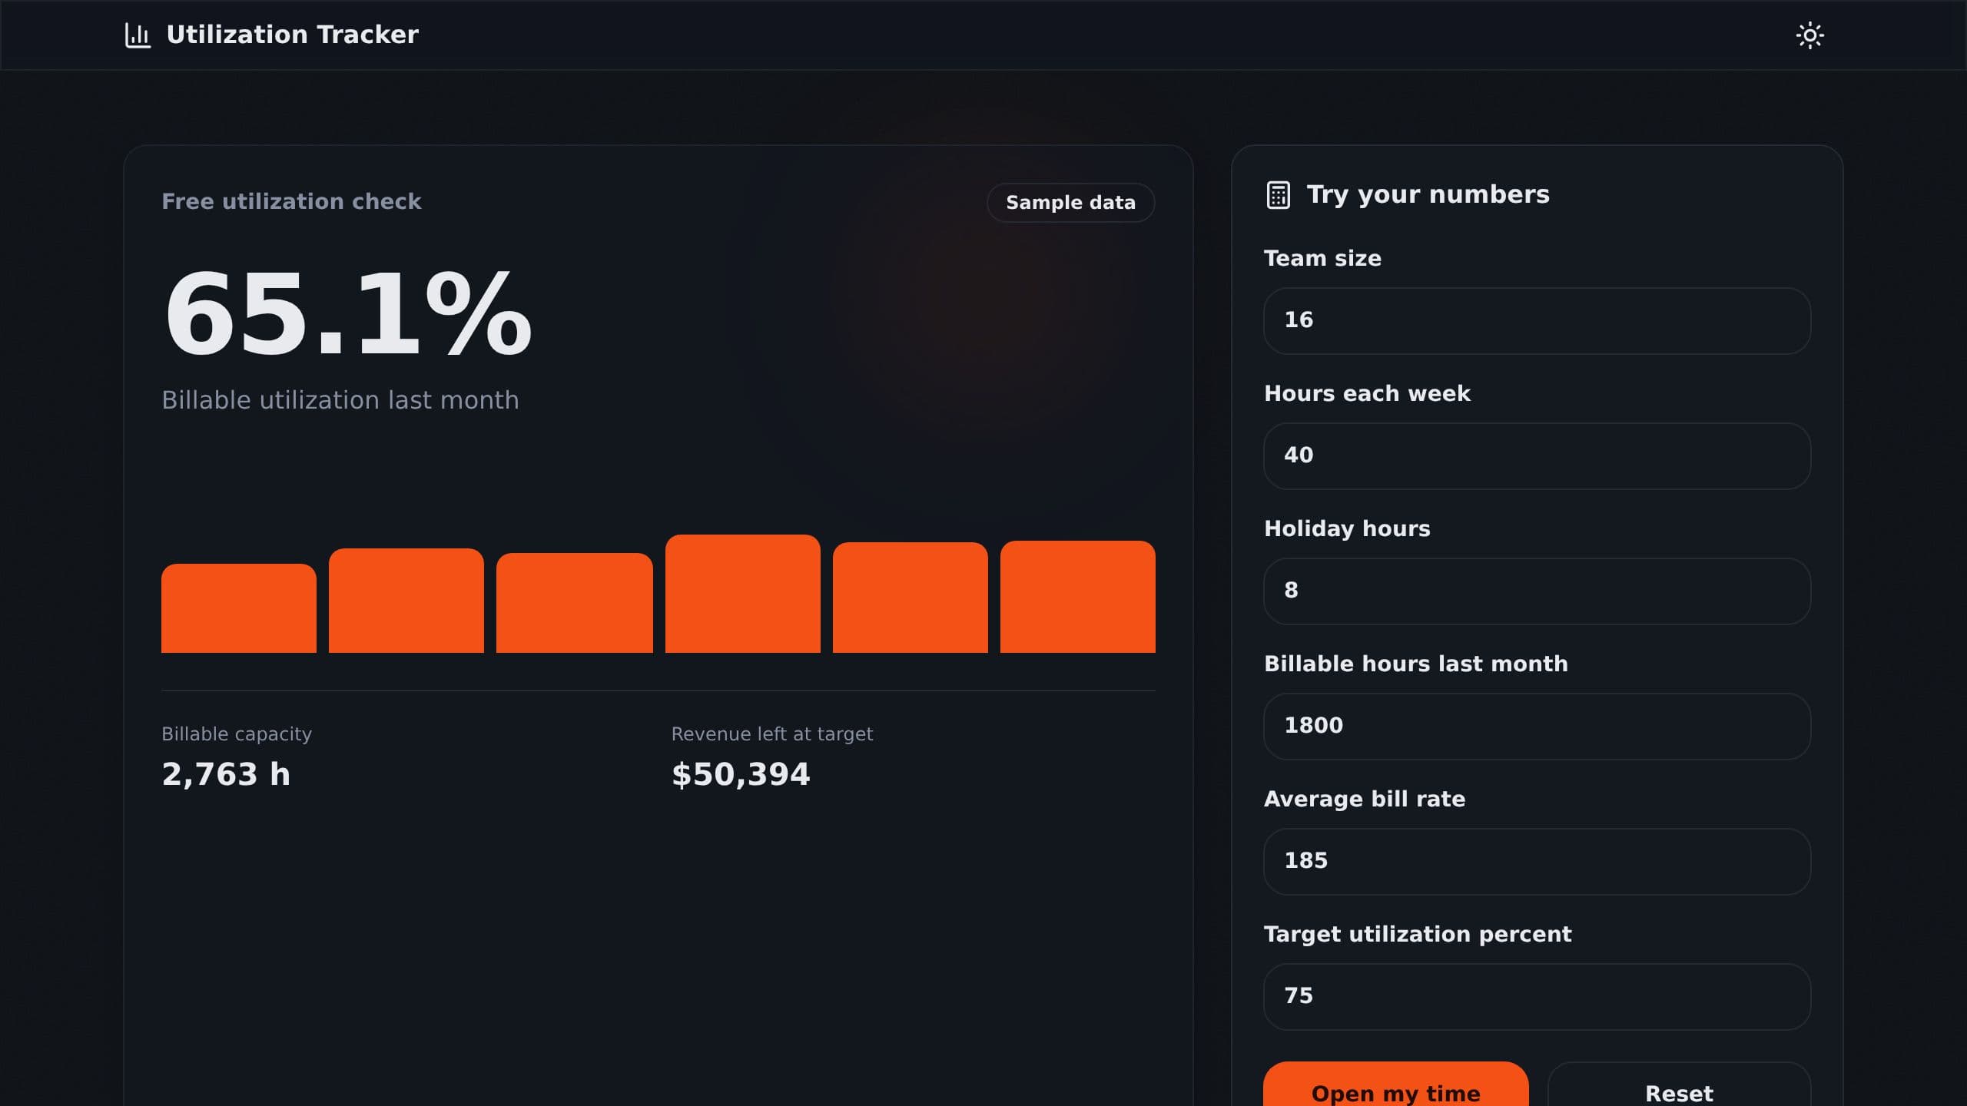
Task: Click the 65.1% utilization figure
Action: [x=348, y=314]
